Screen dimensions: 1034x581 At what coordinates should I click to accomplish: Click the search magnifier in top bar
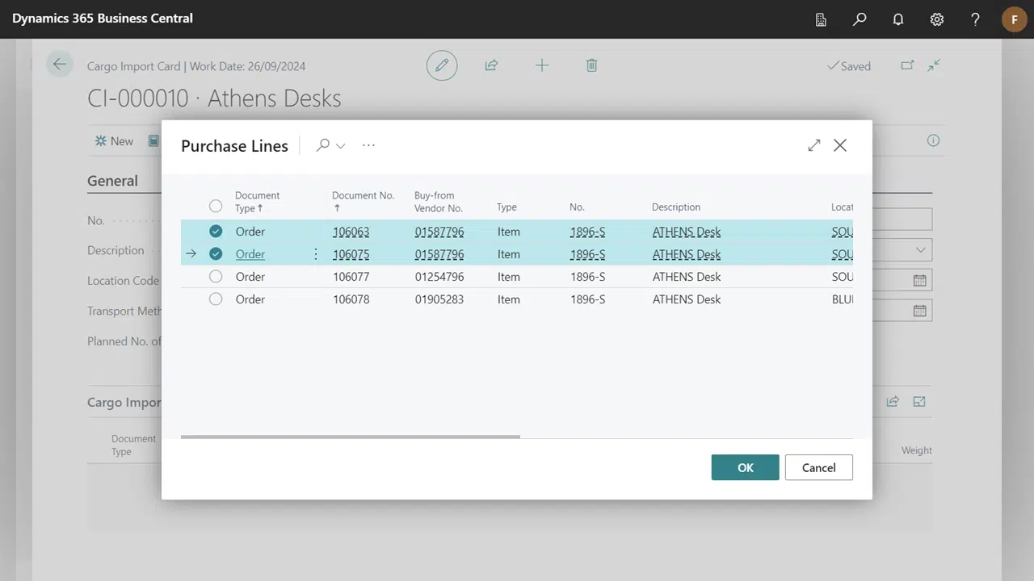(860, 19)
